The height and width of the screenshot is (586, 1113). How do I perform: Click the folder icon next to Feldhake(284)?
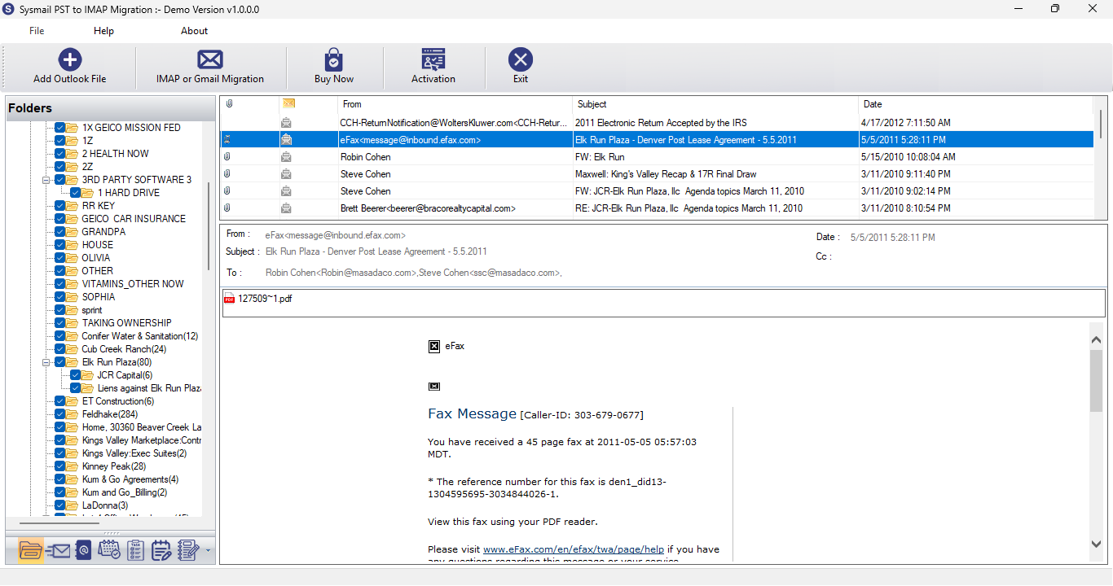(x=73, y=414)
